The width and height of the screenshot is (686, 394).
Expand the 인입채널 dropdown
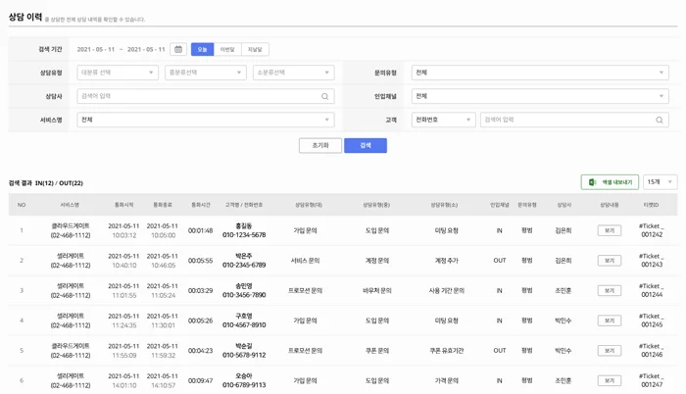pos(540,96)
